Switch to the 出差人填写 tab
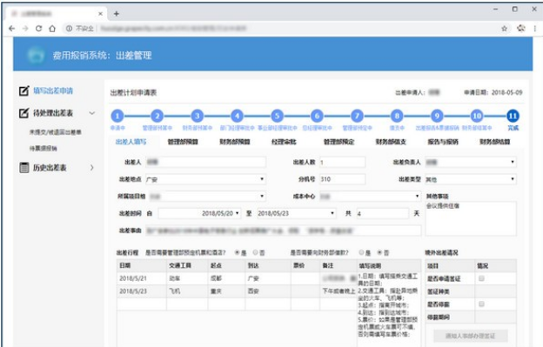This screenshot has width=543, height=347. tap(131, 142)
